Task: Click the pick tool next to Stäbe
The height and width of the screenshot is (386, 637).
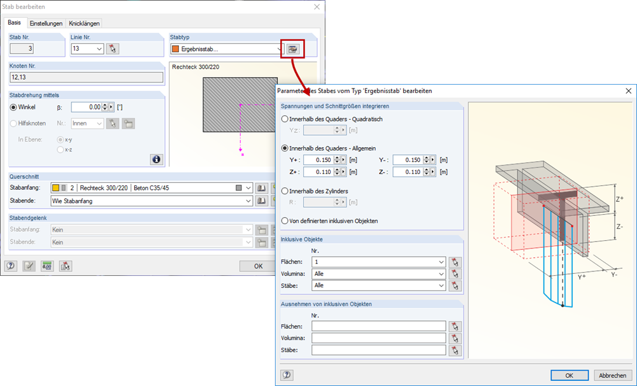Action: 454,285
